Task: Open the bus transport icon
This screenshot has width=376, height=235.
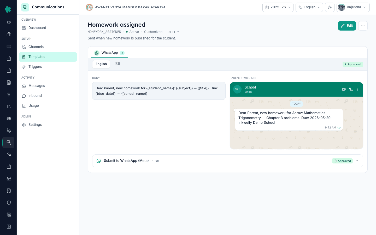Action: coord(9,119)
